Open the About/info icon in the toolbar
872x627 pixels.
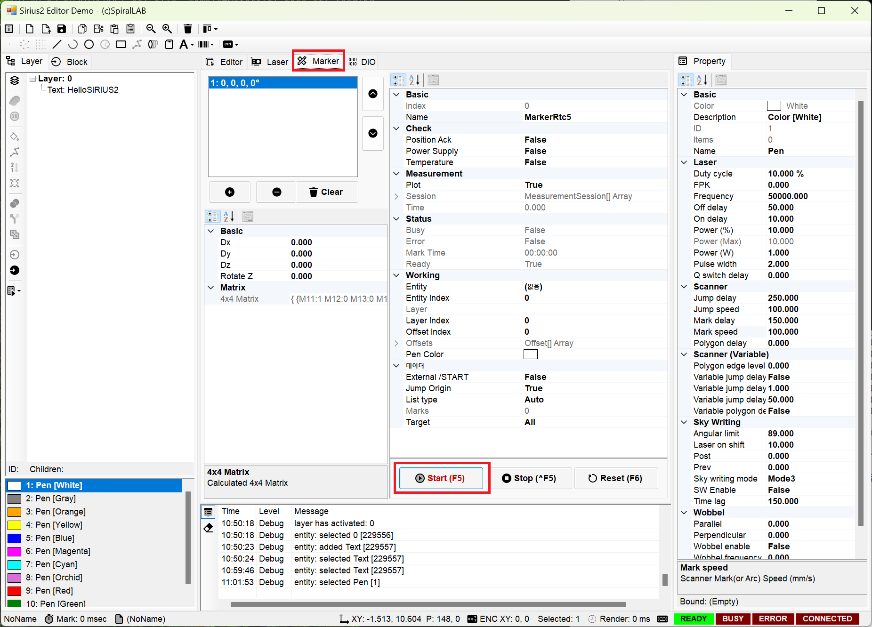9,29
